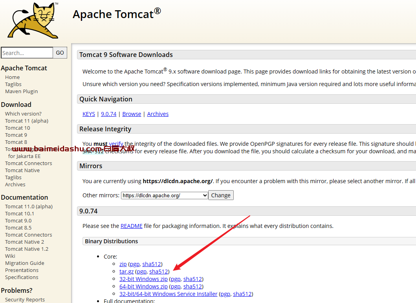Screen dimensions: 416x303
Task: Download the 64-bit Windows zip
Action: (x=143, y=286)
